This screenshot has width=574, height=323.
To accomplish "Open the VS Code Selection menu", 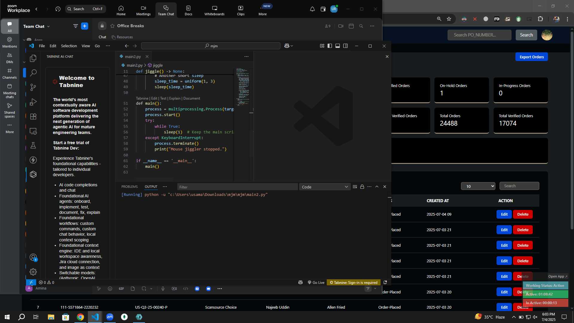I will pos(69,46).
